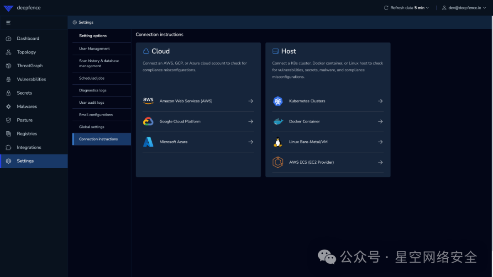Viewport: 493px width, 277px height.
Task: Select Scheduled jobs option
Action: coord(101,78)
